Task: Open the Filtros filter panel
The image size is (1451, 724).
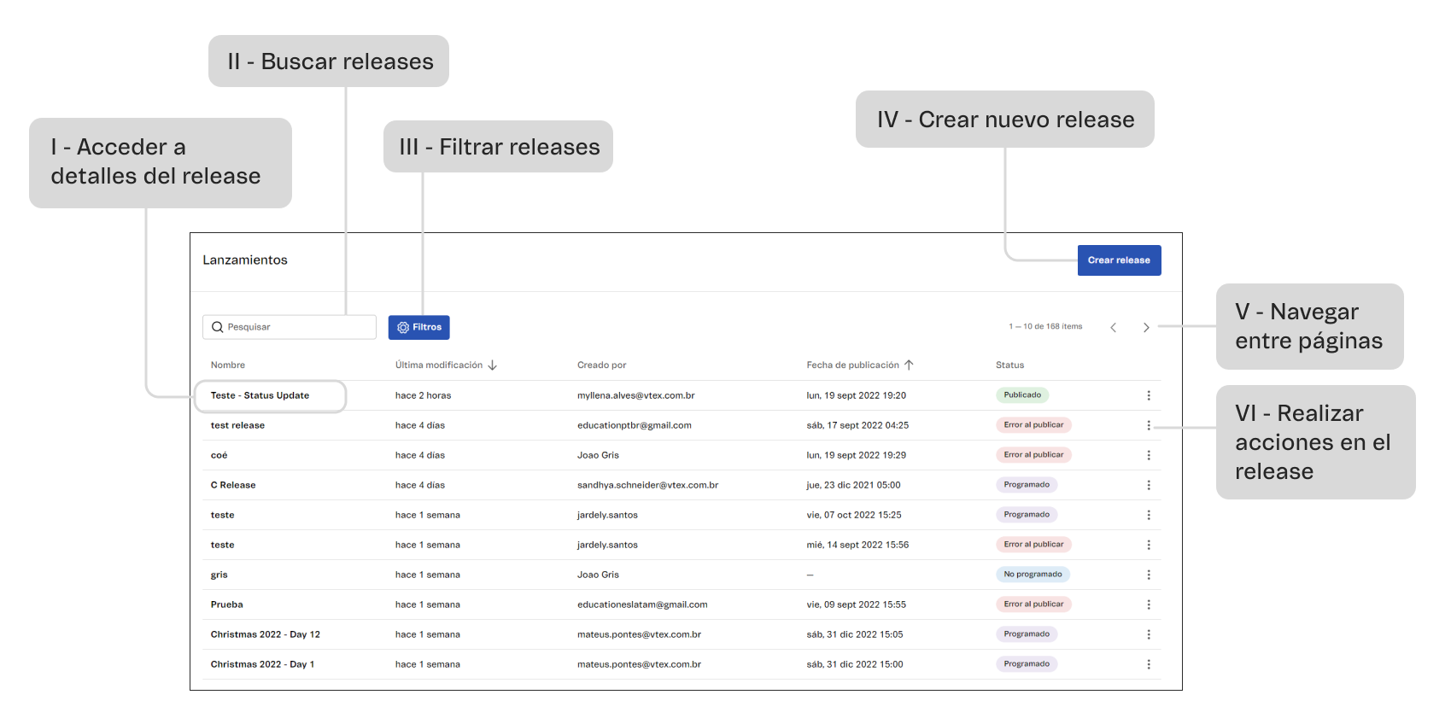Action: point(418,327)
